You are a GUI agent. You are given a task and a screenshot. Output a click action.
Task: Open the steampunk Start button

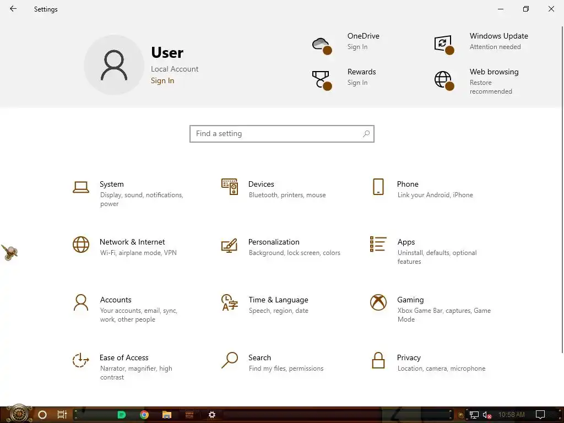(x=19, y=414)
